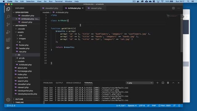
Task: Open the editor More Actions ellipsis
Action: [x=179, y=8]
